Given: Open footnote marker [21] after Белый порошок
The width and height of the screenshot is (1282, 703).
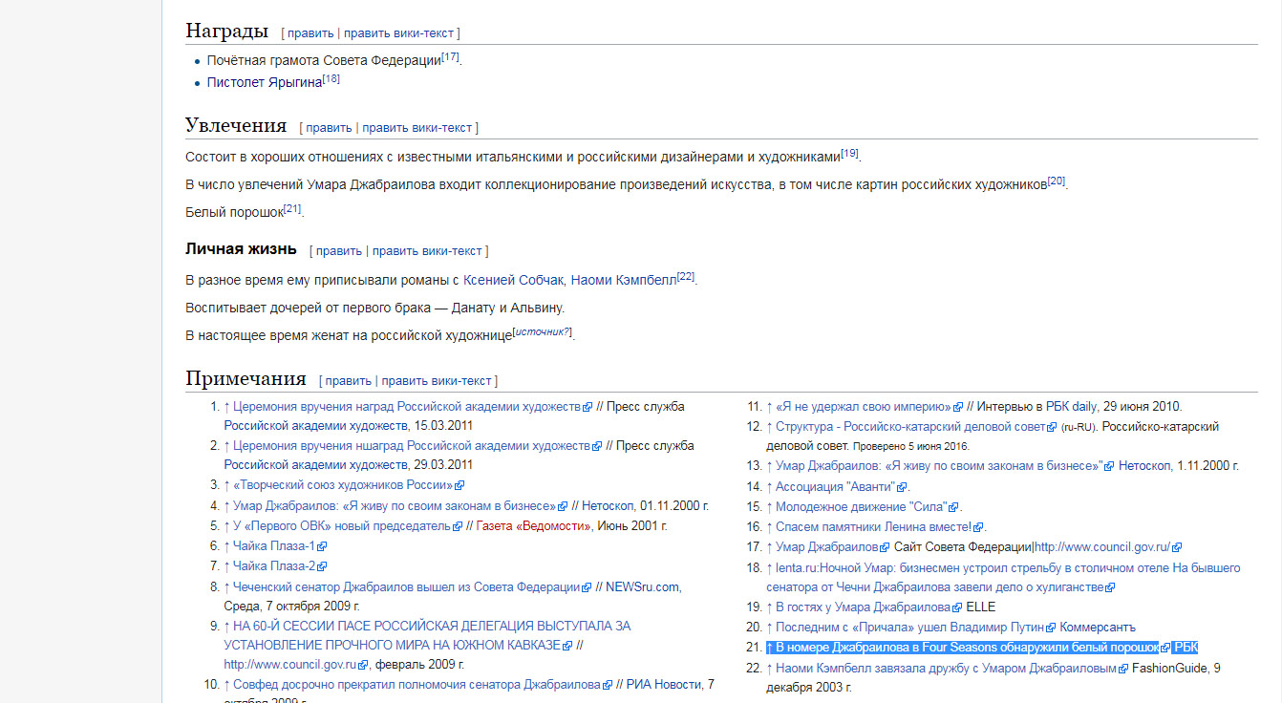Looking at the screenshot, I should (292, 208).
